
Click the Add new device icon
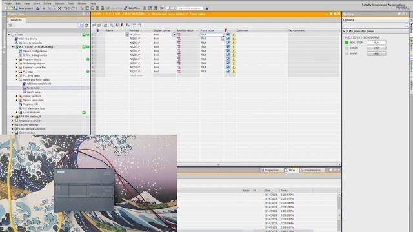[x=16, y=39]
